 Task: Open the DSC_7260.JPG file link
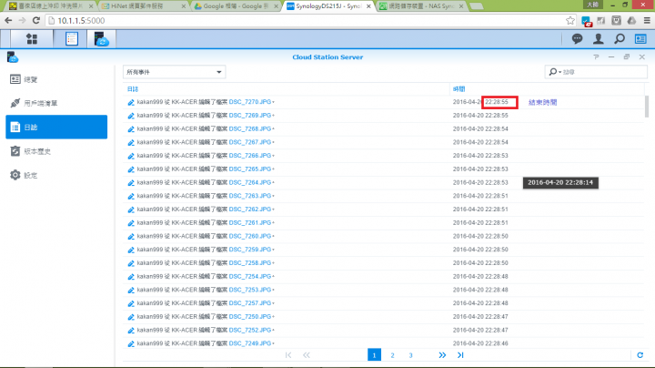tap(250, 236)
